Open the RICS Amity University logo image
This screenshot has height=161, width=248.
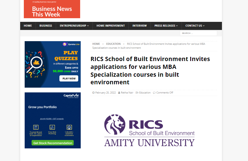149,130
